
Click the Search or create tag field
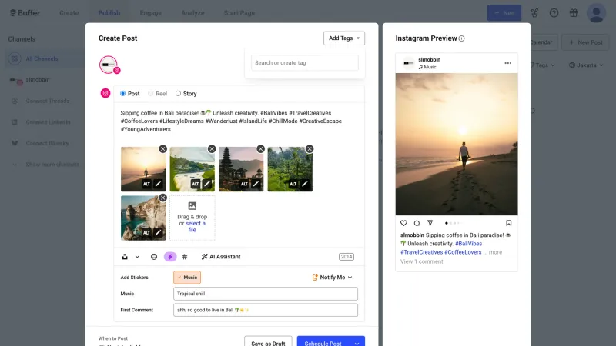[x=304, y=63]
